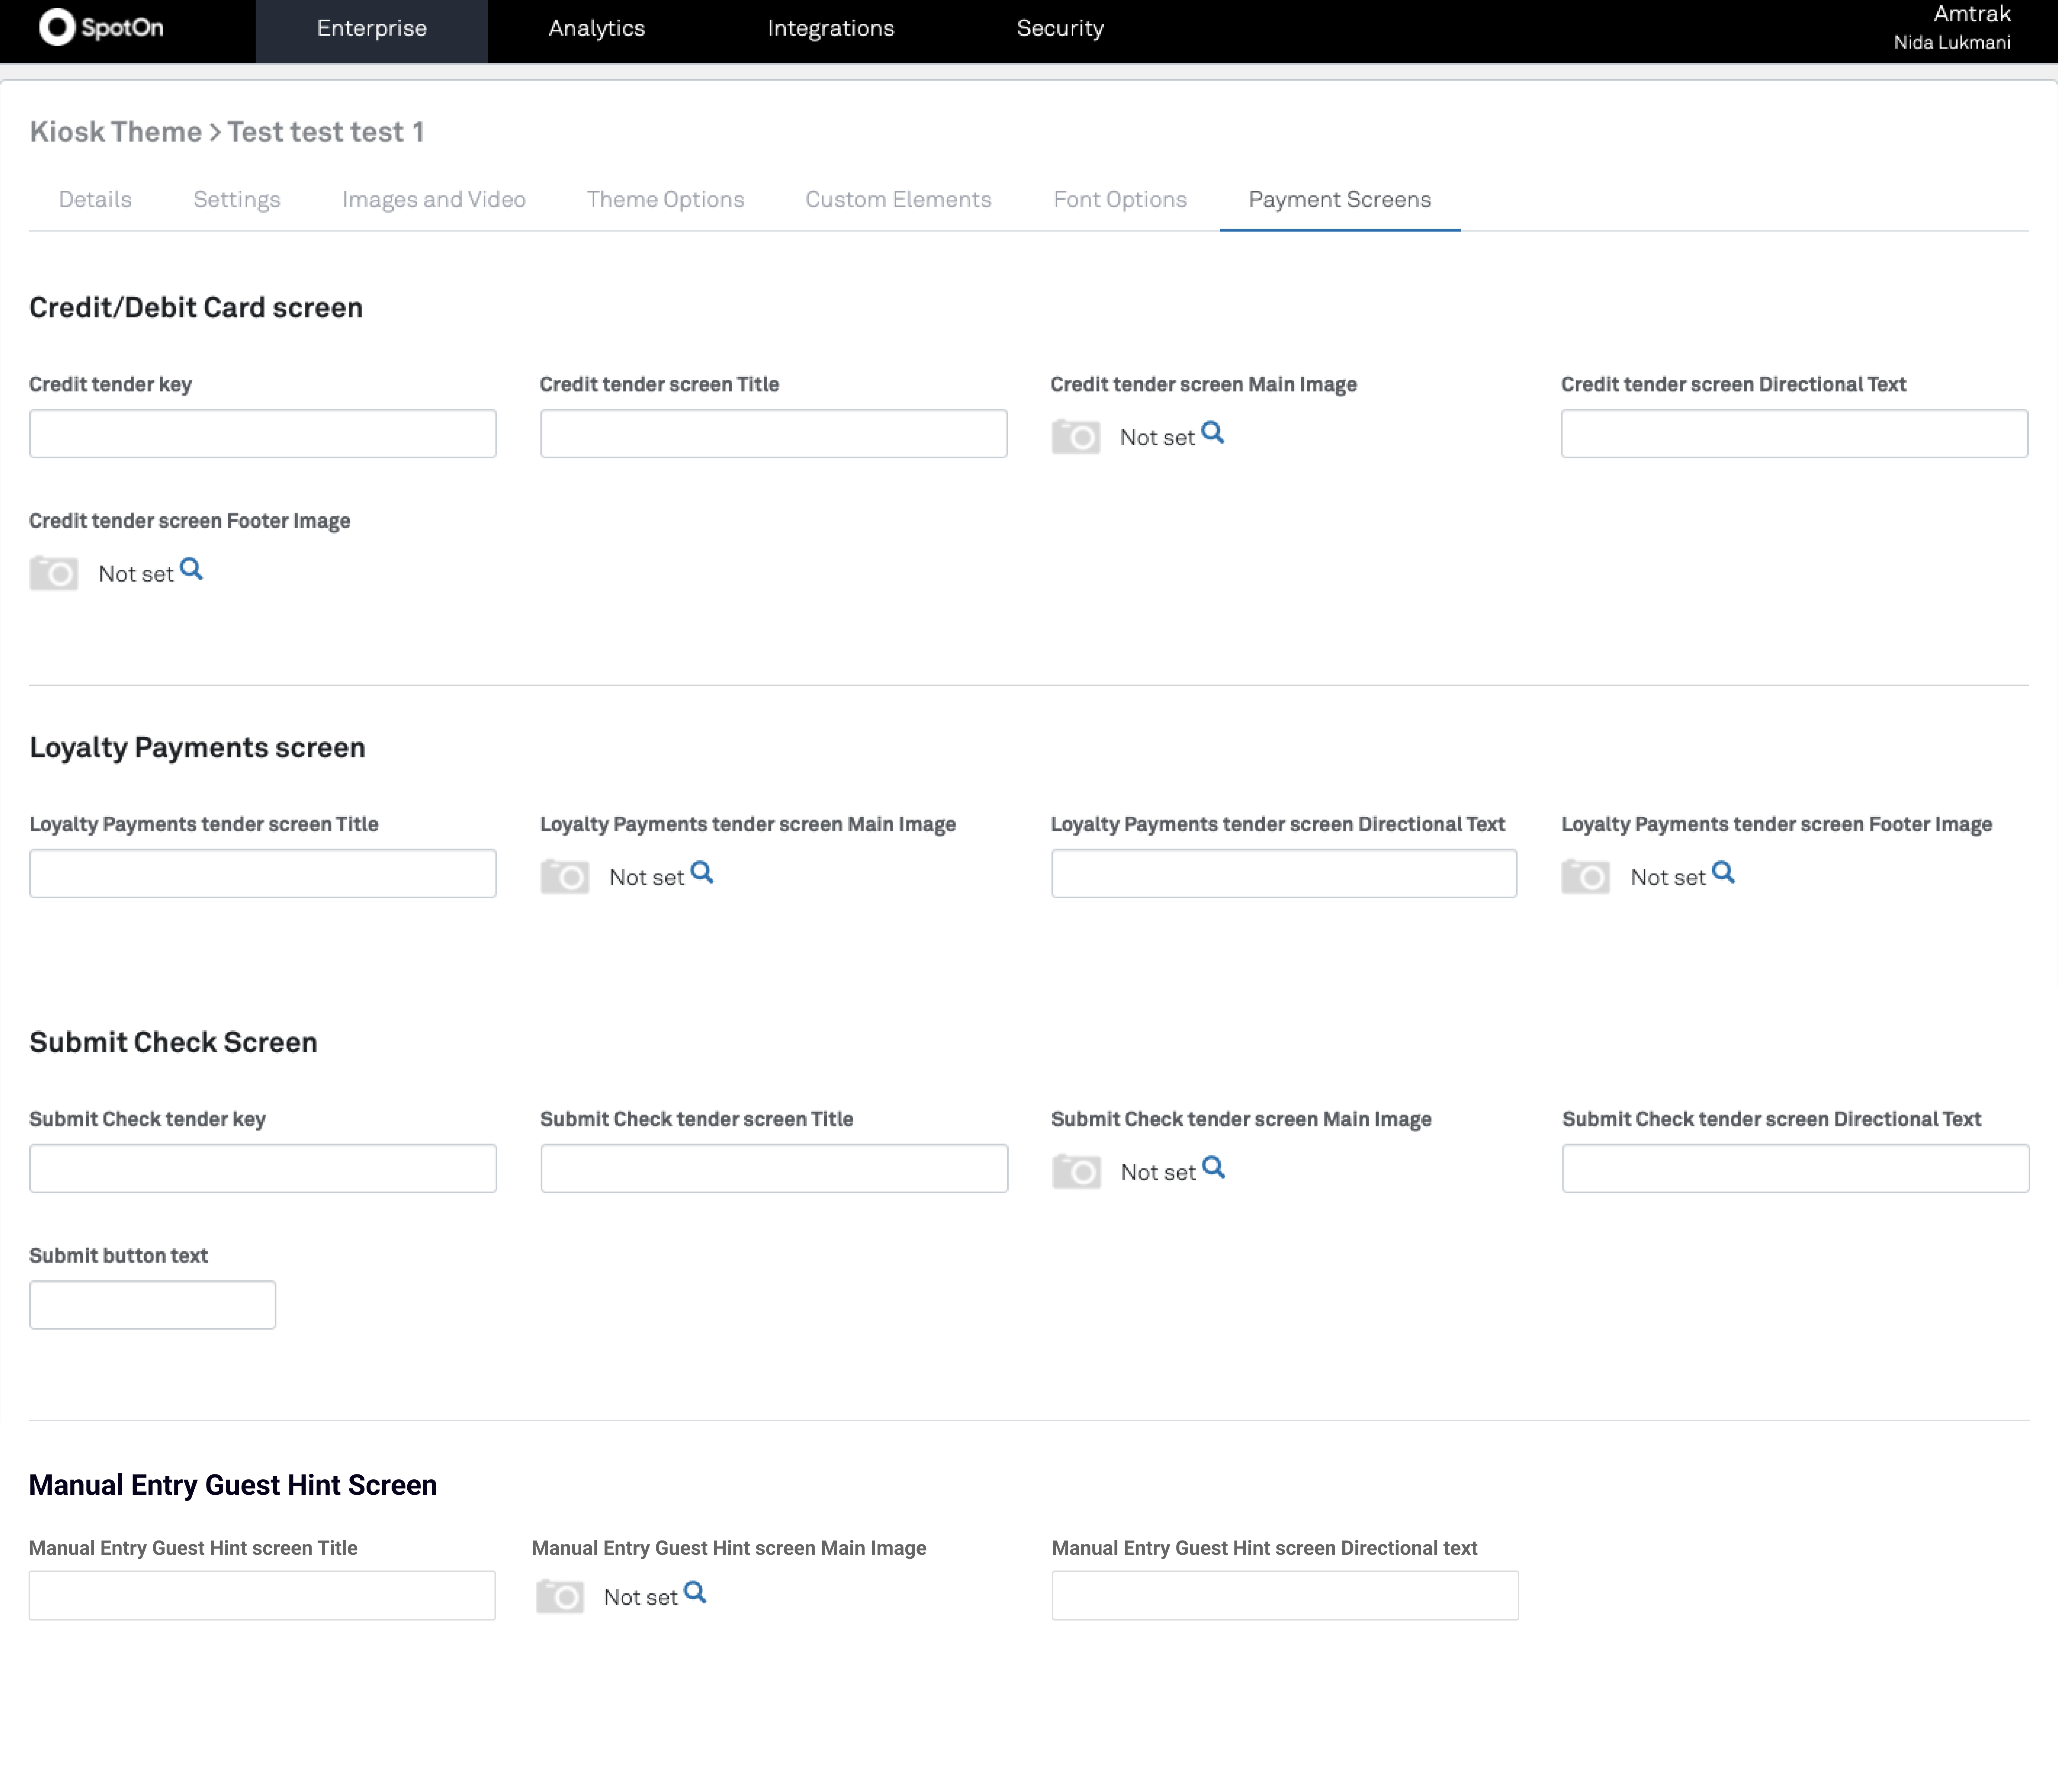Screen dimensions: 2058x1792
Task: Click the Manual Entry Guest Hint Screen heading
Action: pyautogui.click(x=233, y=1485)
